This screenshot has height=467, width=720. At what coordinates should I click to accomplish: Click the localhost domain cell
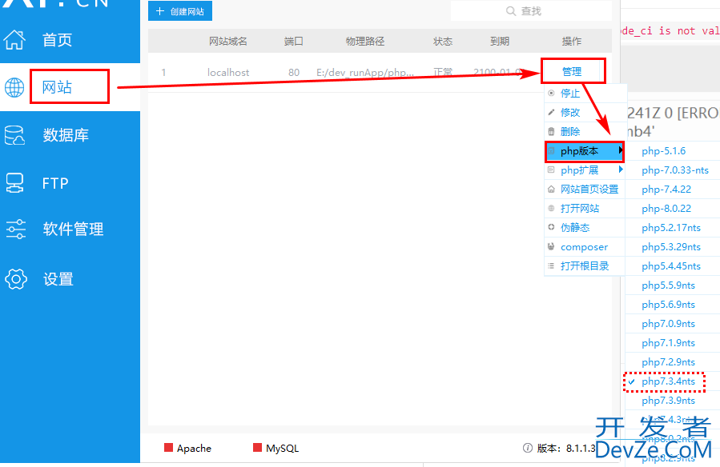click(228, 73)
